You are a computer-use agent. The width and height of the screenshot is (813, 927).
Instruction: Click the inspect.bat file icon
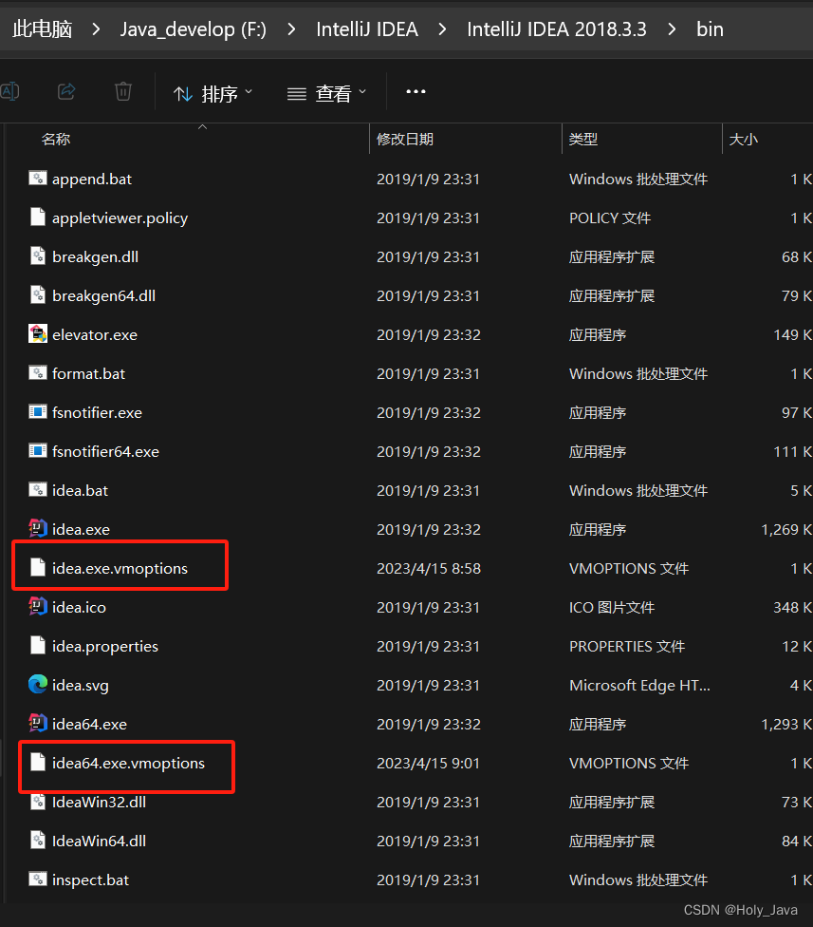coord(38,880)
